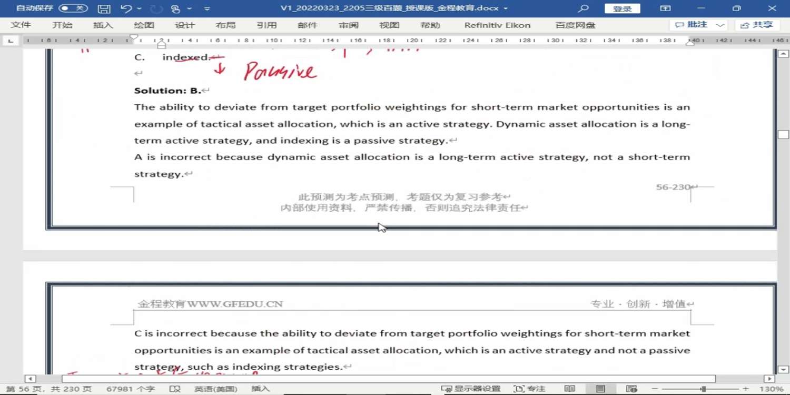Toggle the AutoSave (自动保存) switch
This screenshot has height=395, width=790.
click(x=73, y=8)
